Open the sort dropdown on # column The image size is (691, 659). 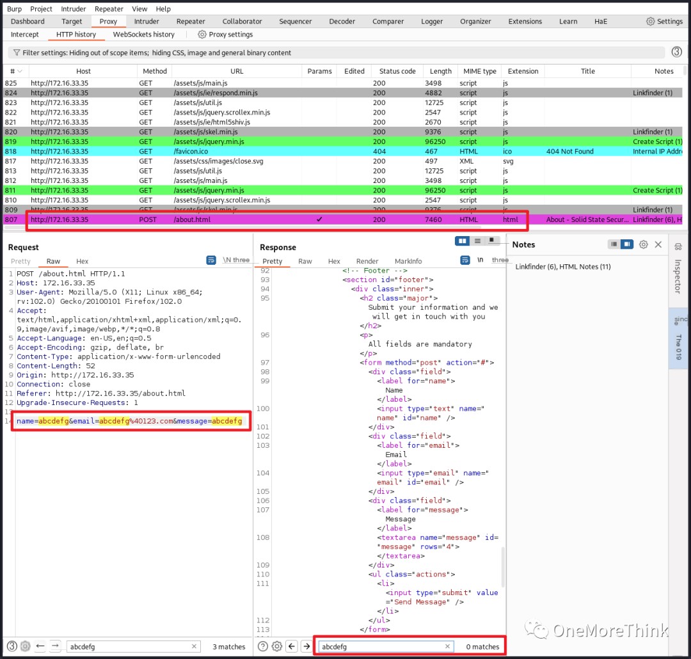pos(20,71)
